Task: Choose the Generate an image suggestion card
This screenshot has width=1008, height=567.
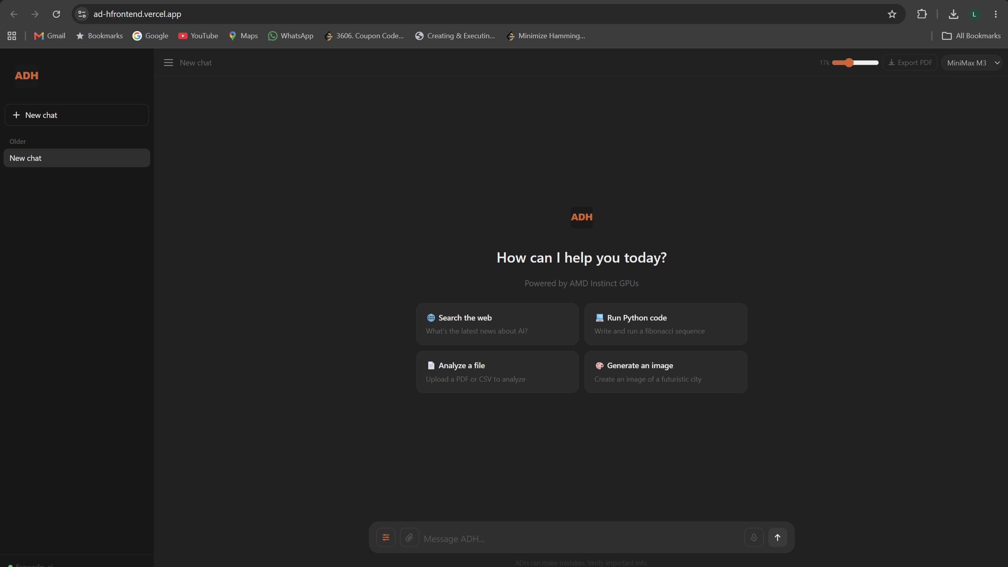Action: (665, 372)
